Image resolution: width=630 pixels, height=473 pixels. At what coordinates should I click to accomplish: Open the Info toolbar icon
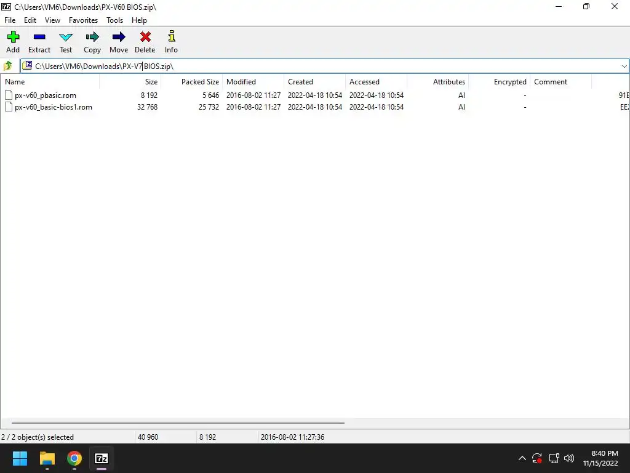tap(172, 36)
